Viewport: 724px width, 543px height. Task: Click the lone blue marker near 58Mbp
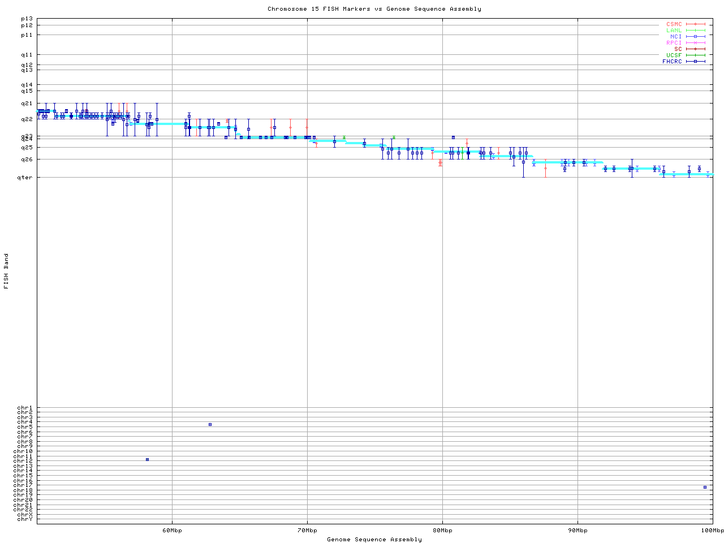[x=147, y=459]
